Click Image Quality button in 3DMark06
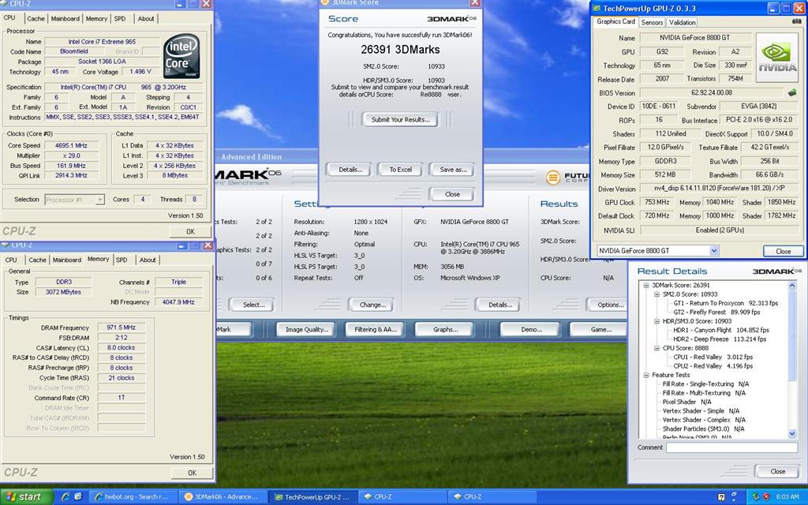Image resolution: width=808 pixels, height=505 pixels. click(306, 330)
